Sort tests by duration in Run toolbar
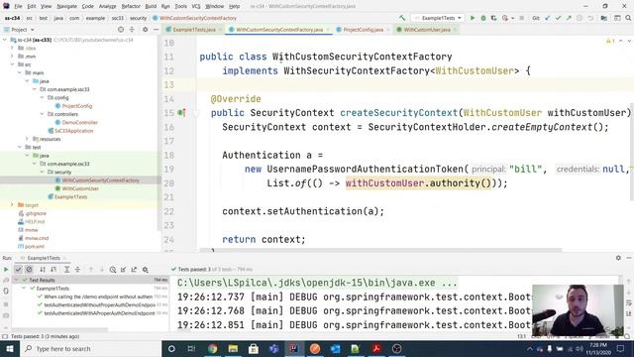The image size is (634, 357). pos(53,269)
